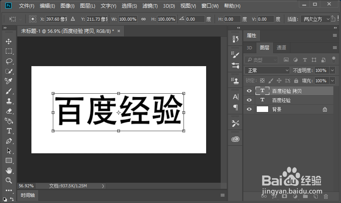
Task: Open the History panel icon
Action: [235, 39]
